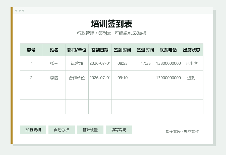Image resolution: width=226 pixels, height=155 pixels.
Task: Switch to the 自动分析 tab
Action: [62, 130]
